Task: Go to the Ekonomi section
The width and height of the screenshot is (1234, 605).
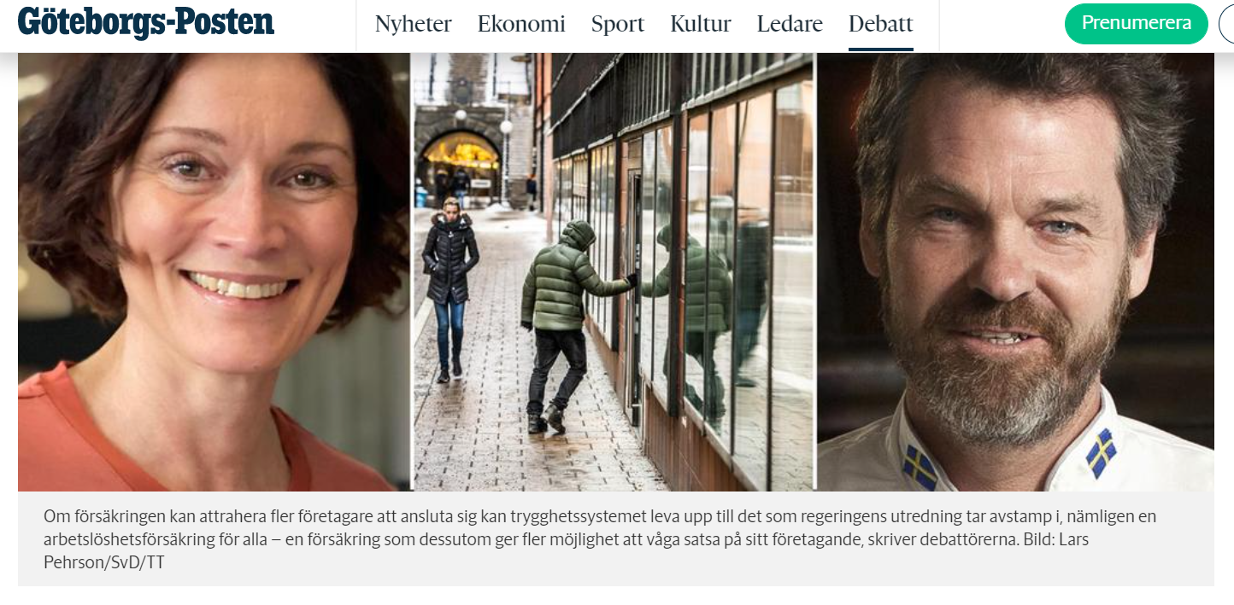Action: 521,24
